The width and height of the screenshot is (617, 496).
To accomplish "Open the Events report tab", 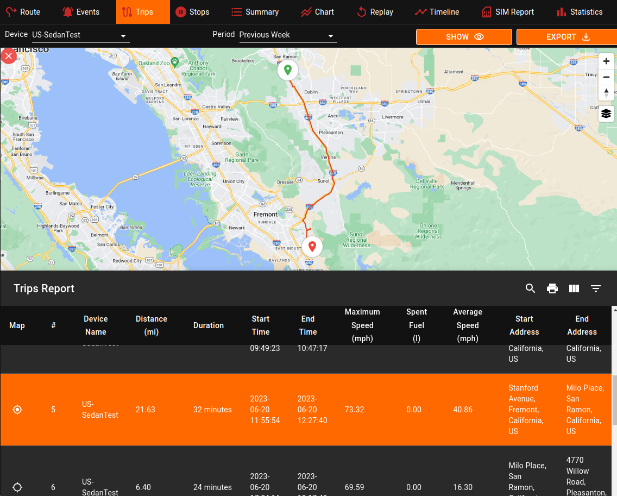I will click(x=81, y=12).
